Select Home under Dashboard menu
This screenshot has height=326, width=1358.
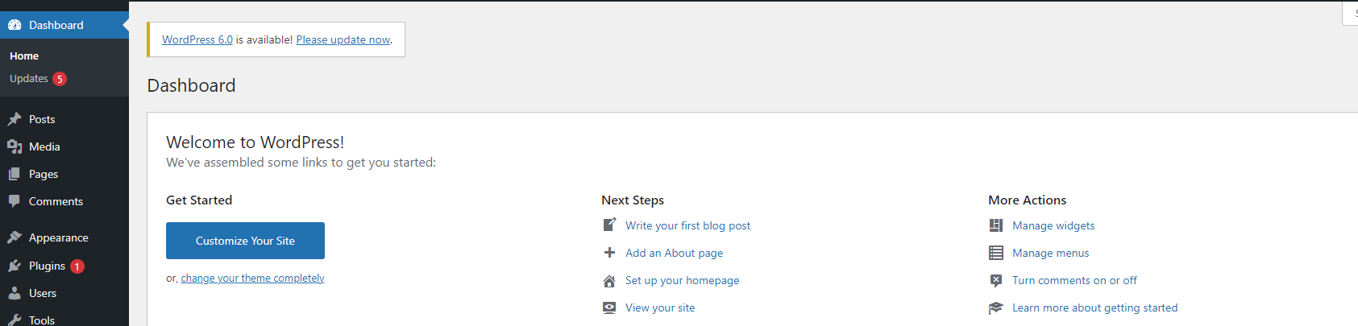24,56
